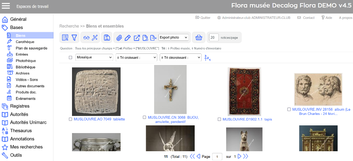Click the notices per page input field
Viewport: 353px width, 161px height.
214,37
